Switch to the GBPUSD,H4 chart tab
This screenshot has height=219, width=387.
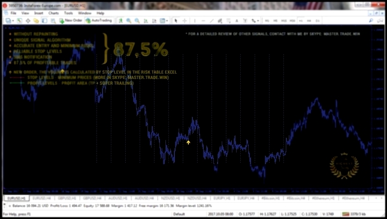(92, 198)
